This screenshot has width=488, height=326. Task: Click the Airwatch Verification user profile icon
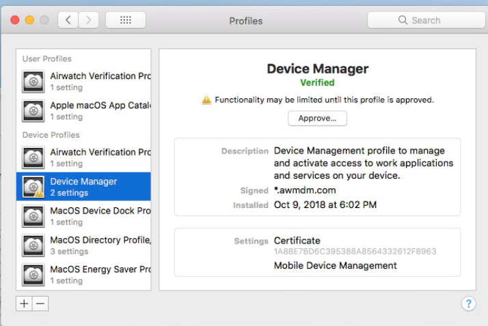coord(33,81)
